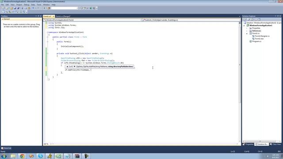Show the next overload in the IntelliSense tooltip
Screen dimensions: 283x159
tap(75, 67)
